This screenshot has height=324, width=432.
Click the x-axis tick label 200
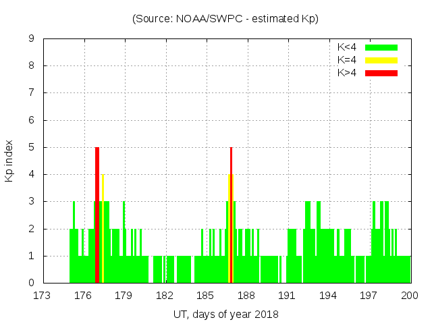pos(410,296)
